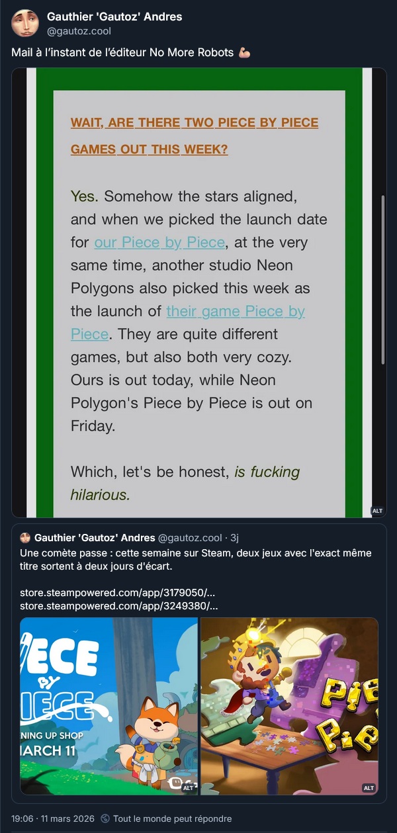Open the quoted post's '3j' timestamp

coord(235,537)
